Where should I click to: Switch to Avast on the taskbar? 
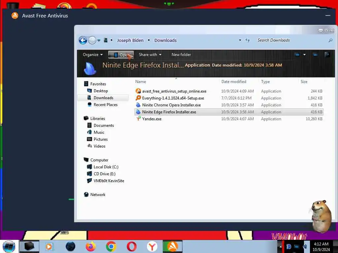[172, 246]
